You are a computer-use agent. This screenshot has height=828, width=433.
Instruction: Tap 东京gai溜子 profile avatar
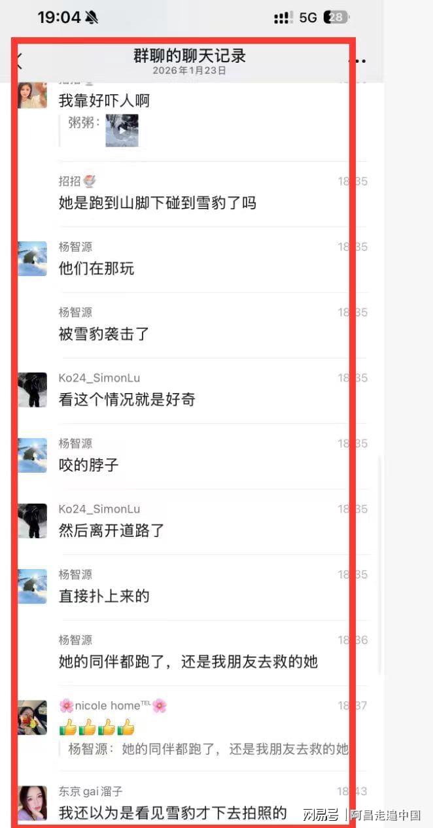tap(32, 802)
